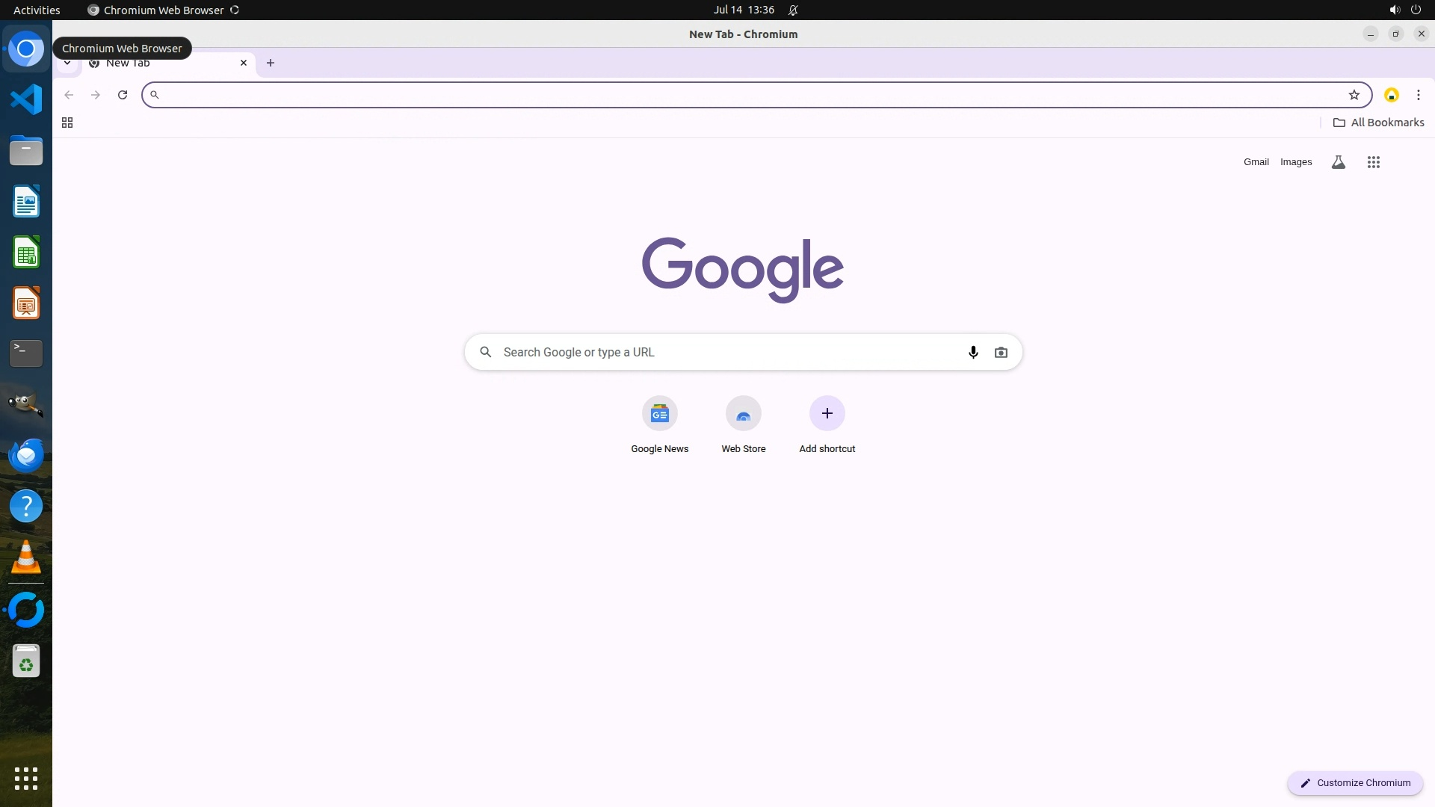The image size is (1435, 807).
Task: Open the All Bookmarks folder
Action: click(x=1378, y=123)
